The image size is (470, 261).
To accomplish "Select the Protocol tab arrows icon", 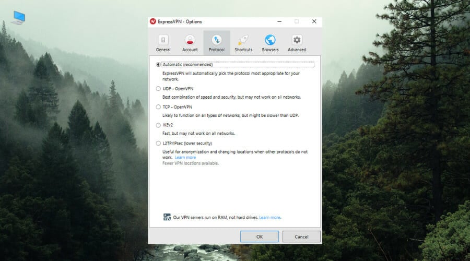I will coord(217,40).
